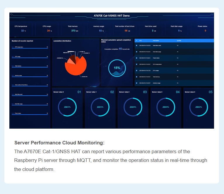
Task: Select the 'Power status' table row
Action: click(x=174, y=58)
